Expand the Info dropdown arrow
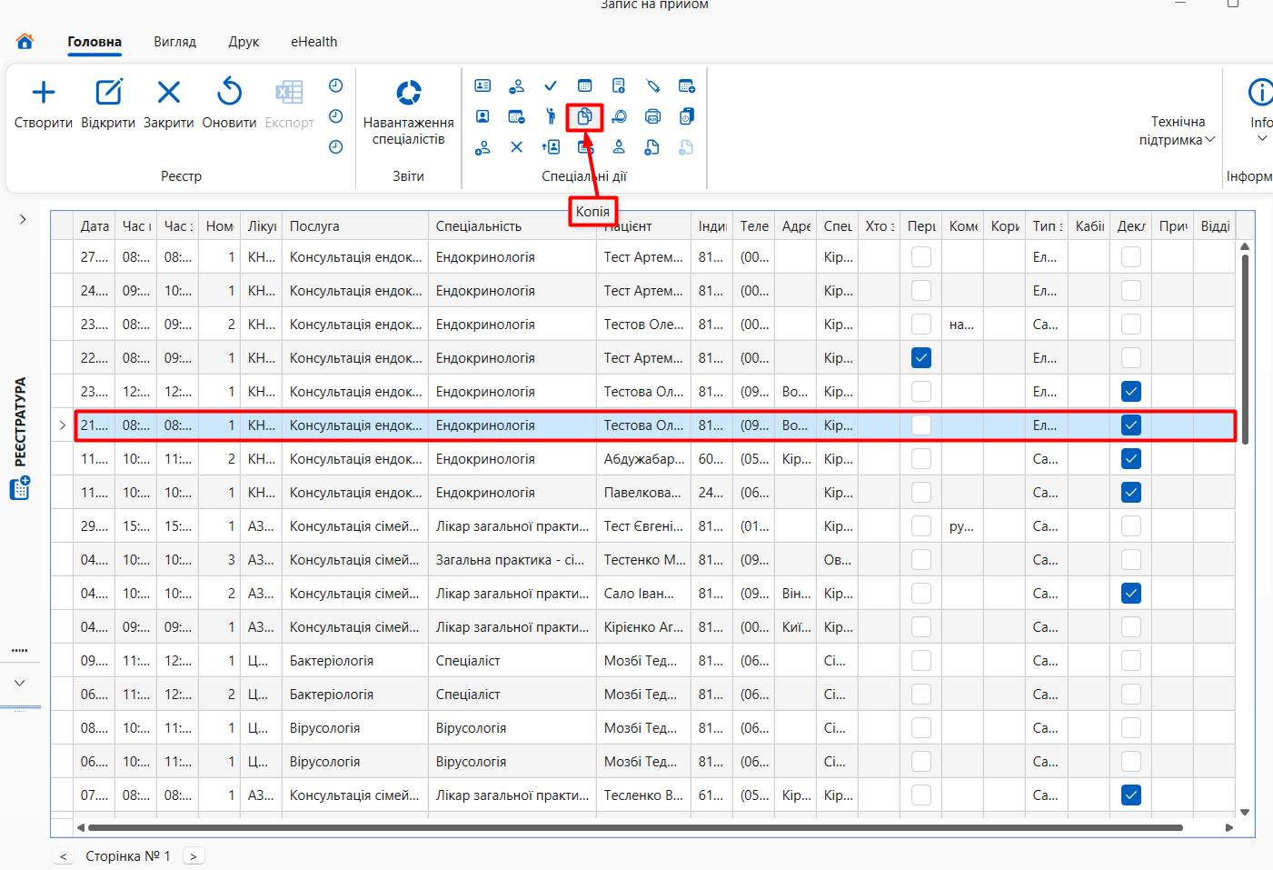The image size is (1273, 870). click(1261, 138)
